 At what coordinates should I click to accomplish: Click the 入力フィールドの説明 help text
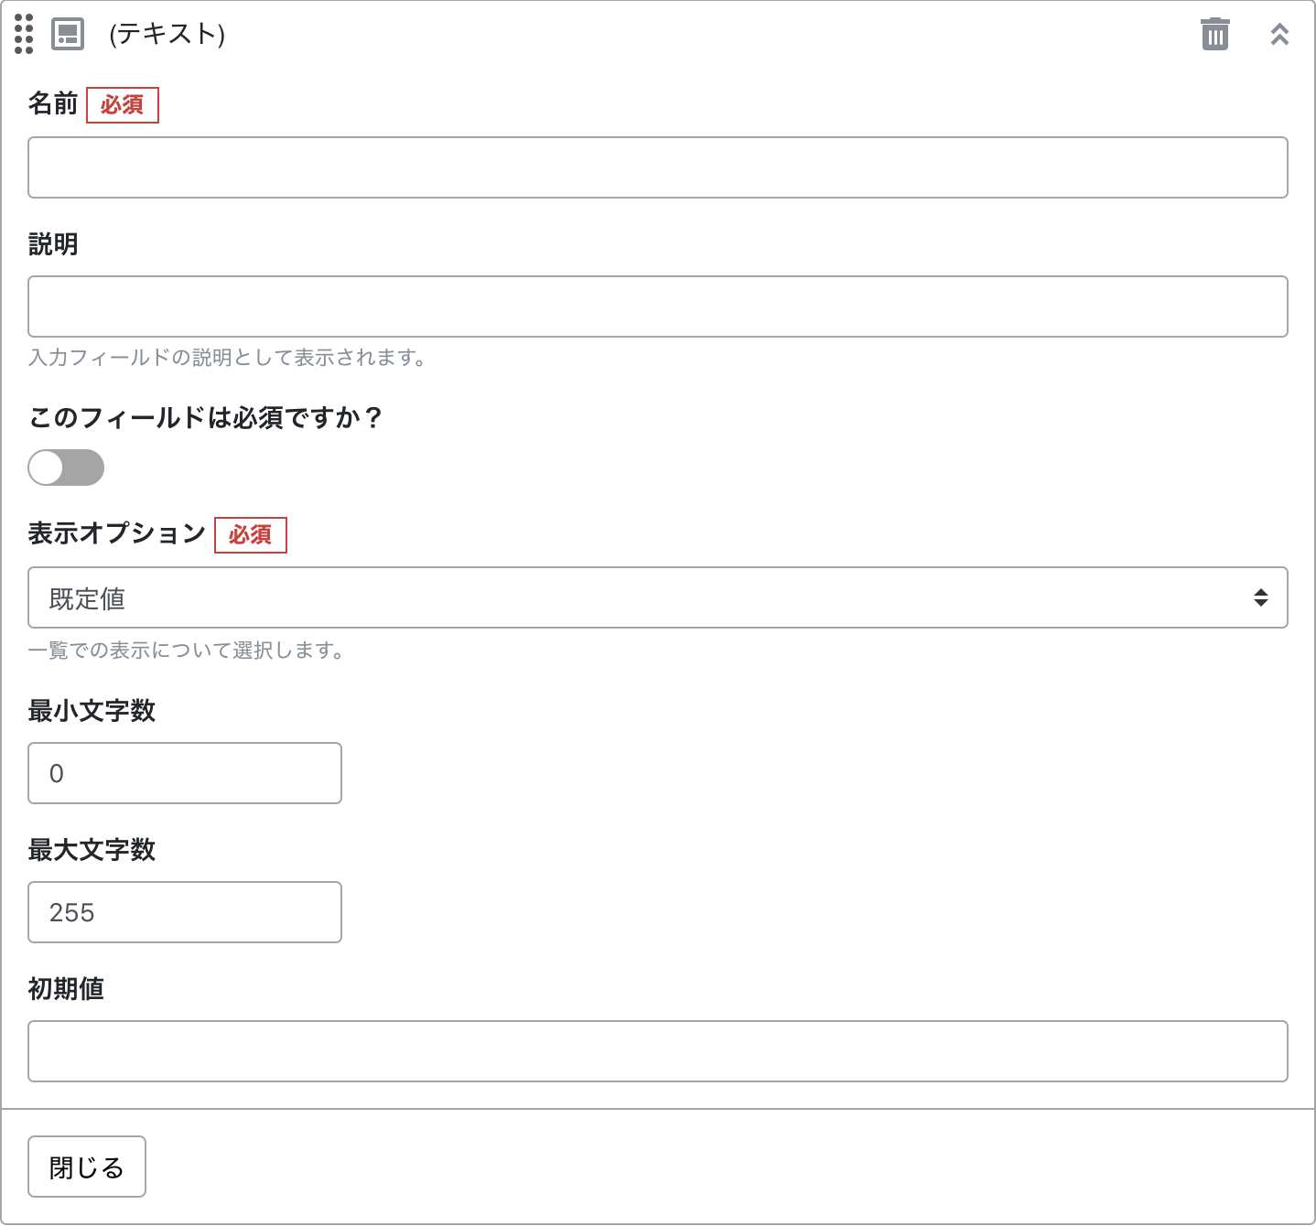pos(227,358)
